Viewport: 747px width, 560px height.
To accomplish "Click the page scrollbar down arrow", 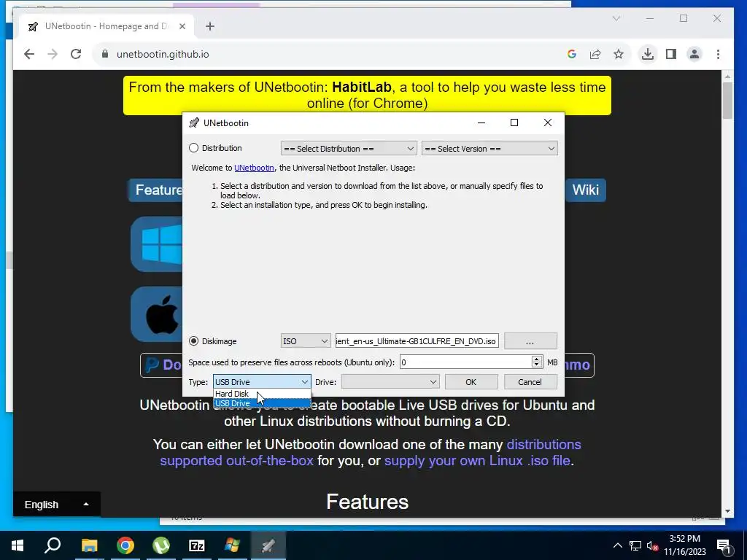I will [727, 511].
